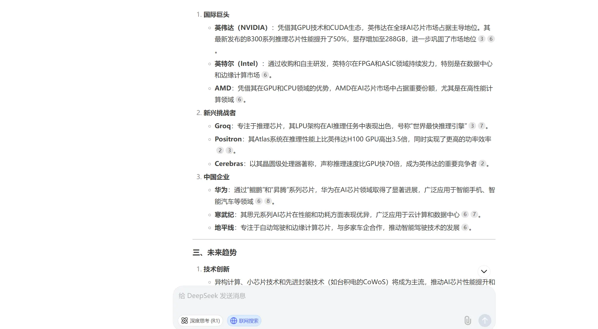
Task: Click the bold 英伟达（NVIDIA） label
Action: (x=241, y=28)
